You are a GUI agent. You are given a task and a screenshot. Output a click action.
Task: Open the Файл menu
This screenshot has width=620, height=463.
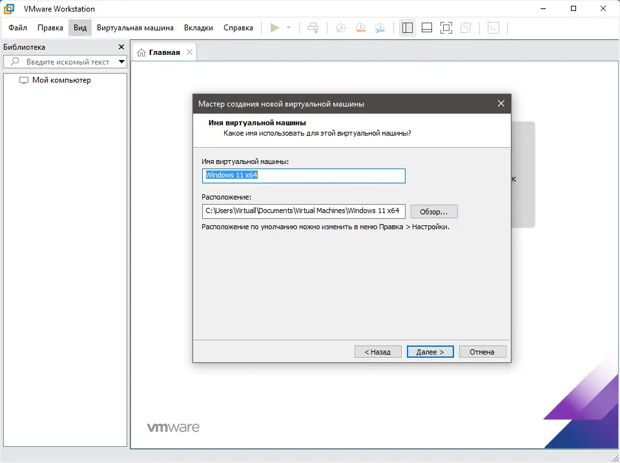coord(18,28)
